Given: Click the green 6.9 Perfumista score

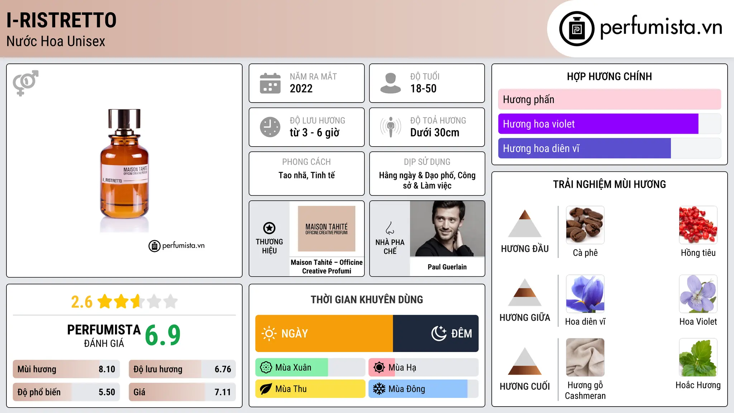Looking at the screenshot, I should tap(163, 335).
